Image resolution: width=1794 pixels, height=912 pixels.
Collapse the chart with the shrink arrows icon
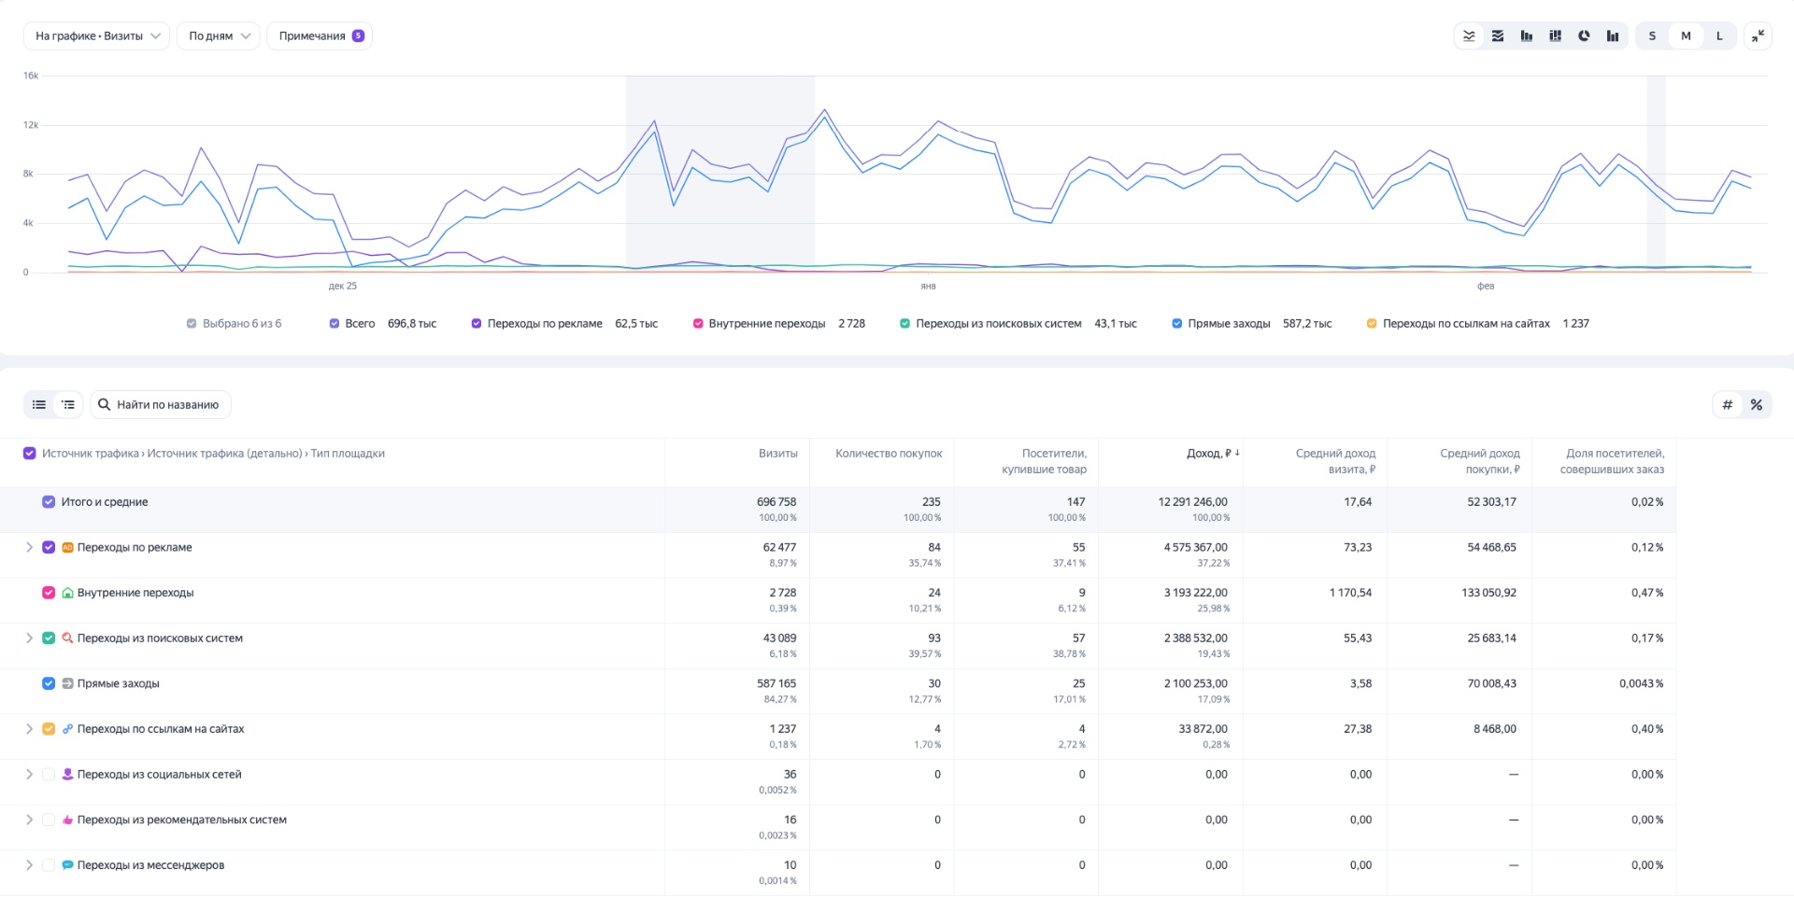(x=1758, y=36)
